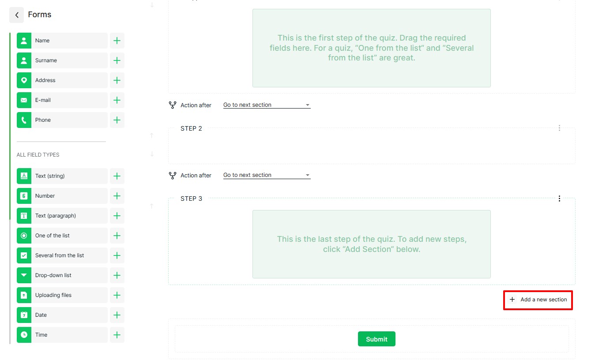
Task: Select the Several from the list field
Action: point(62,255)
